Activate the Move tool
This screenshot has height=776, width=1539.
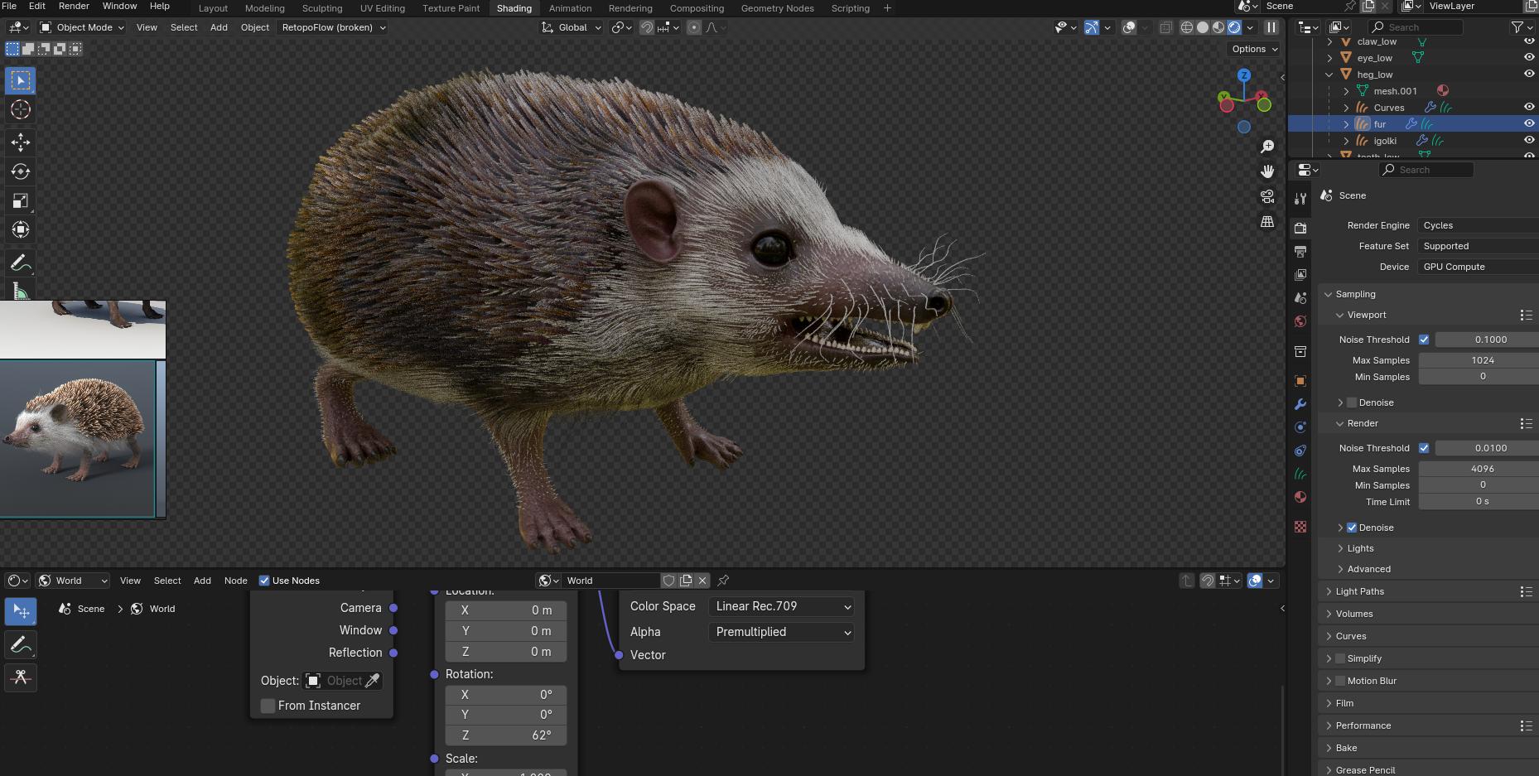coord(21,142)
